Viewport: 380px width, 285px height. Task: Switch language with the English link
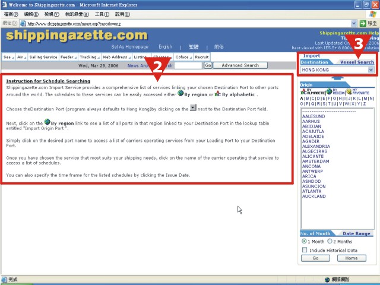pos(165,47)
